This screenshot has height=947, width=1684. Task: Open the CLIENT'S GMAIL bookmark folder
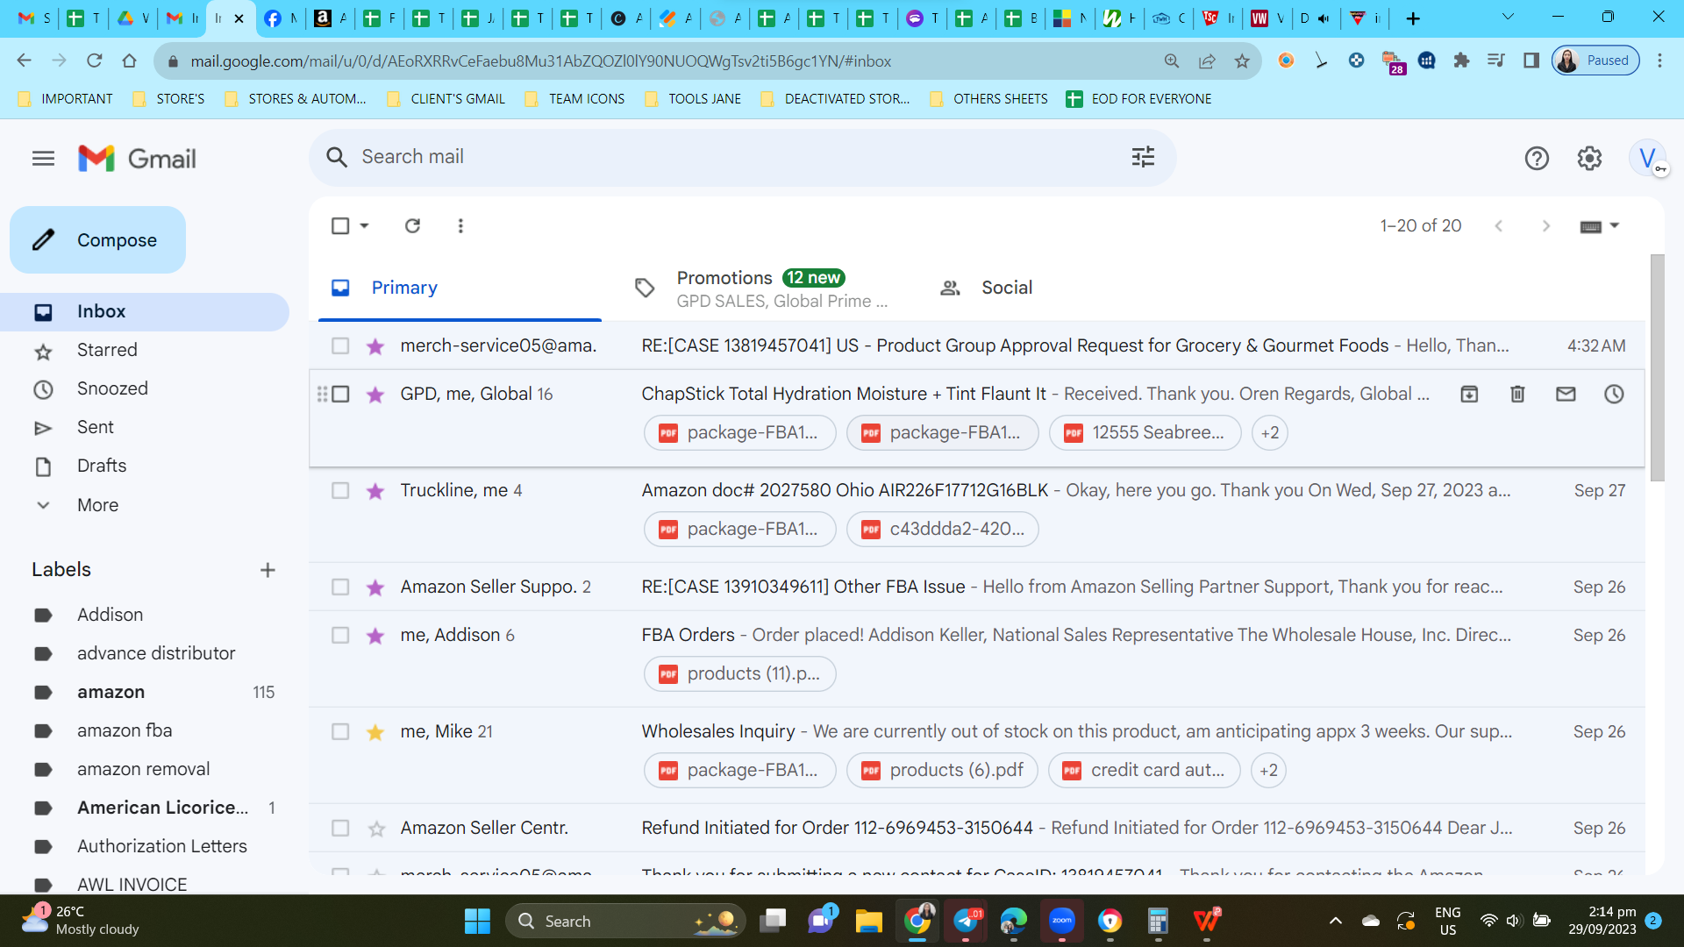446,99
